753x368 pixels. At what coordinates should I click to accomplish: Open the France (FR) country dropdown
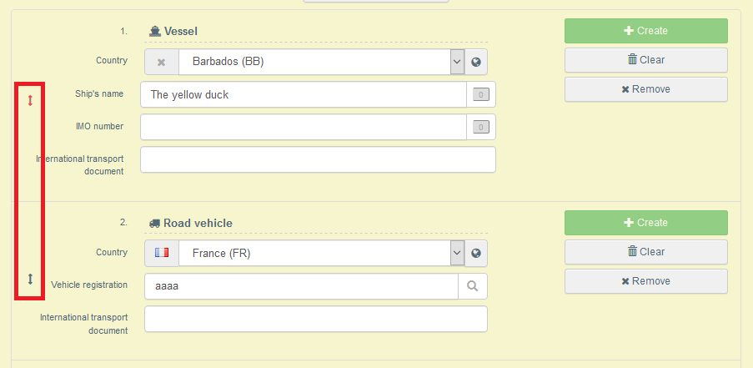314,253
